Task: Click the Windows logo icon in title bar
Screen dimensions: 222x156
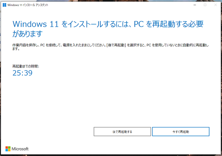Action: (5, 5)
